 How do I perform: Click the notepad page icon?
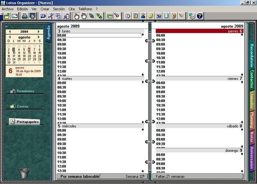coord(166,16)
